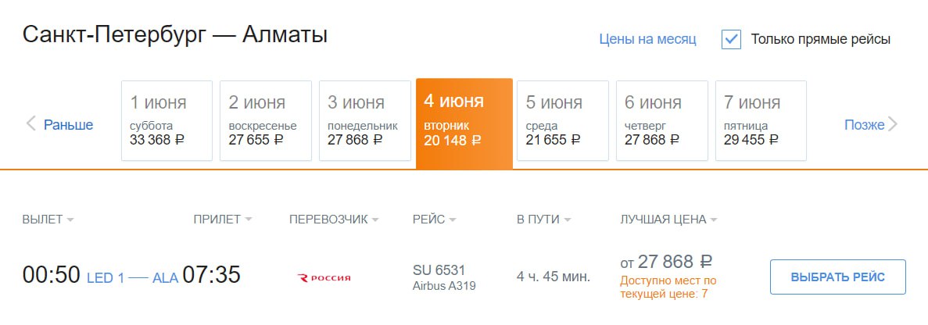Screen dimensions: 928x325
Task: Click the left arrow next to Раньше
Action: coord(31,123)
